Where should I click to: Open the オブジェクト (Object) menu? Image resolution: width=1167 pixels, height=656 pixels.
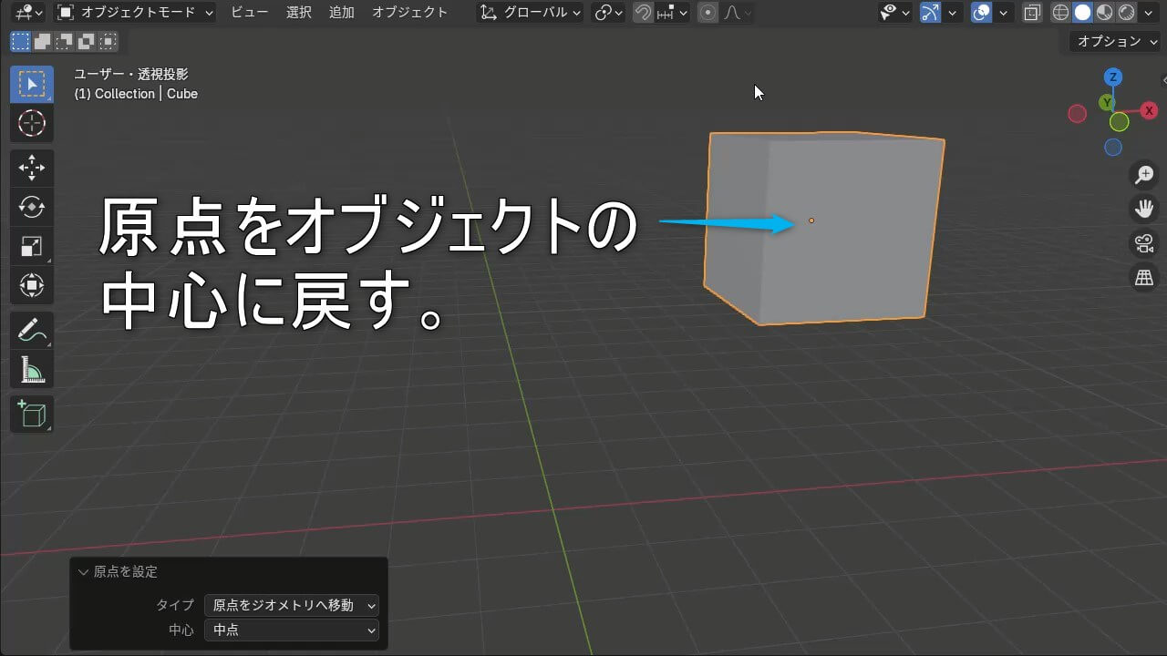410,13
